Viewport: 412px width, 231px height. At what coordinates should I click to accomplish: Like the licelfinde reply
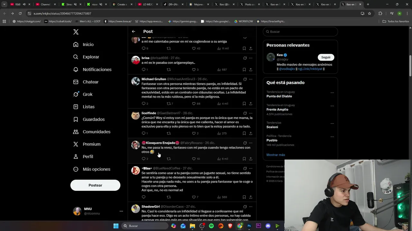tap(194, 133)
